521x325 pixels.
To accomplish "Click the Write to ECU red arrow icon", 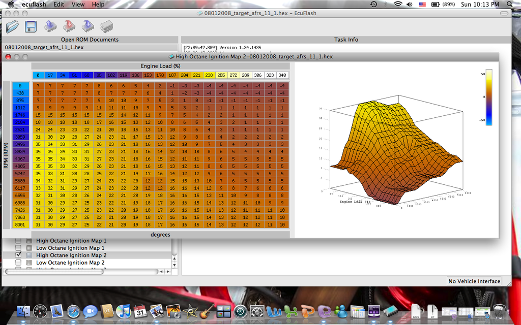I will click(x=69, y=26).
